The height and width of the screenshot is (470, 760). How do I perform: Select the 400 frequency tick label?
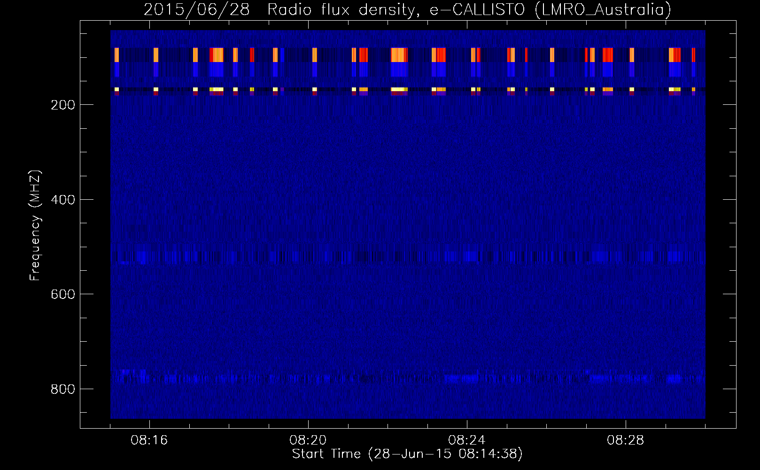pos(63,200)
